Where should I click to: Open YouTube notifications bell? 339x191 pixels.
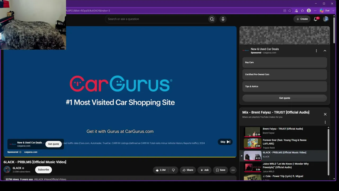(315, 19)
